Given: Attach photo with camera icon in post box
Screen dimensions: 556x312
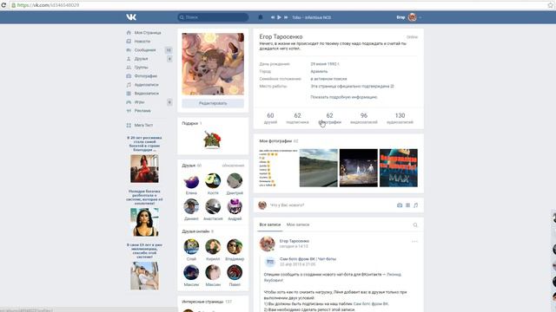Looking at the screenshot, I should pos(400,205).
